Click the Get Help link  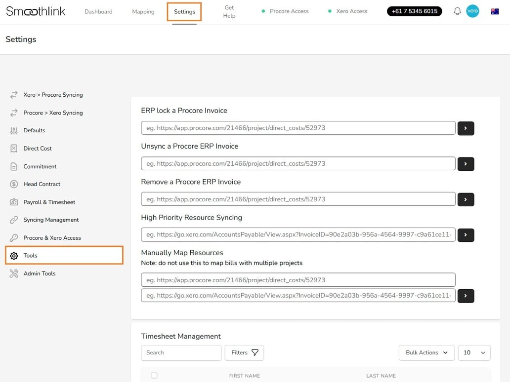click(x=229, y=11)
